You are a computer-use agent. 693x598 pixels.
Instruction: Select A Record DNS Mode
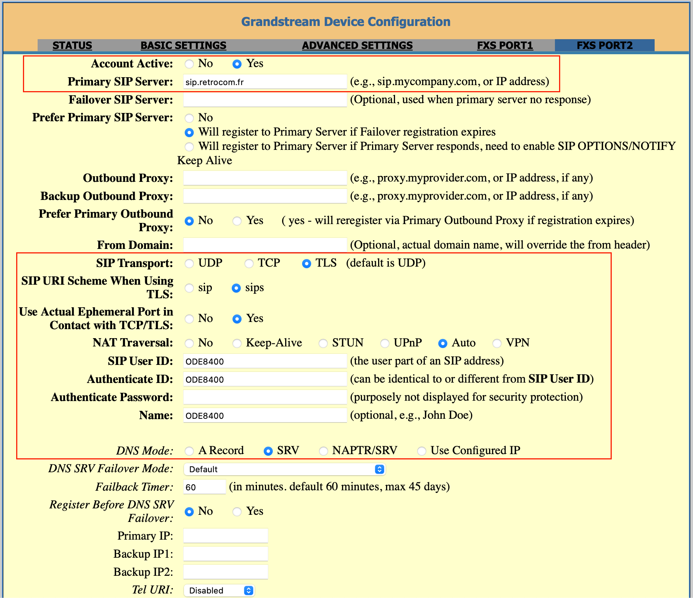pyautogui.click(x=189, y=451)
